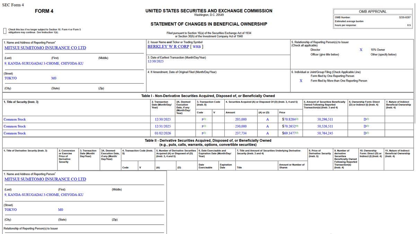Click the vertical scrollbar on the right edge

[415, 104]
